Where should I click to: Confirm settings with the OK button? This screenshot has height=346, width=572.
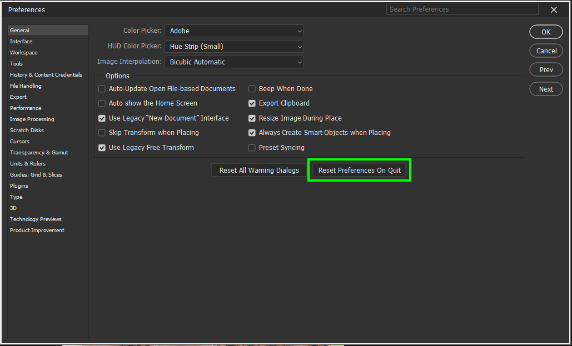[x=545, y=32]
